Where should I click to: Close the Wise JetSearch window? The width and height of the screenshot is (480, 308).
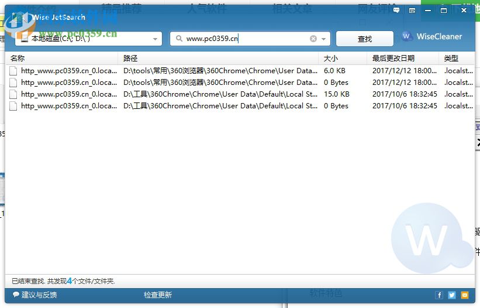pos(464,11)
